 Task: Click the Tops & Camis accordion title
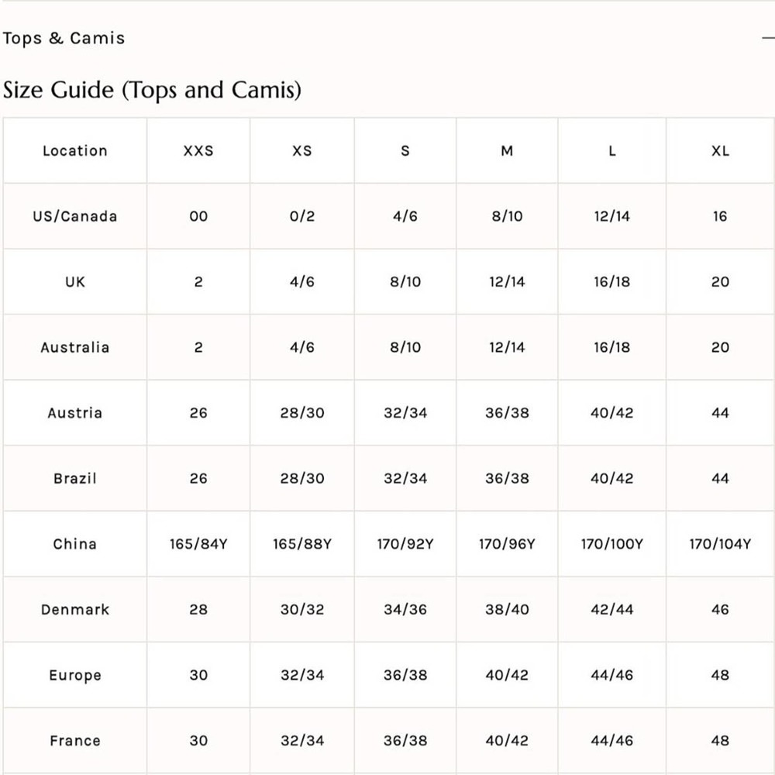64,38
